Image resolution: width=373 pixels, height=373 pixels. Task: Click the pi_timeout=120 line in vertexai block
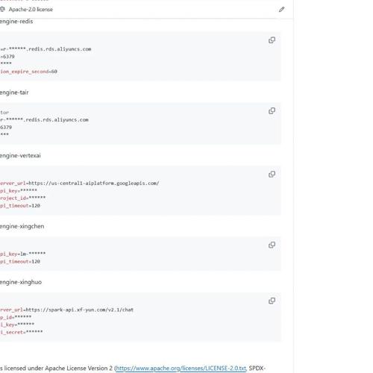coord(20,206)
